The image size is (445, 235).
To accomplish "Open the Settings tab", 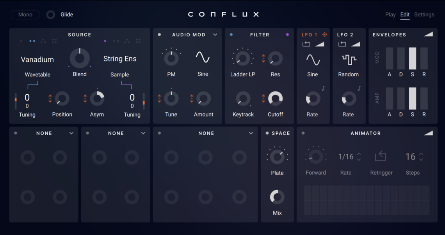I will pos(424,14).
